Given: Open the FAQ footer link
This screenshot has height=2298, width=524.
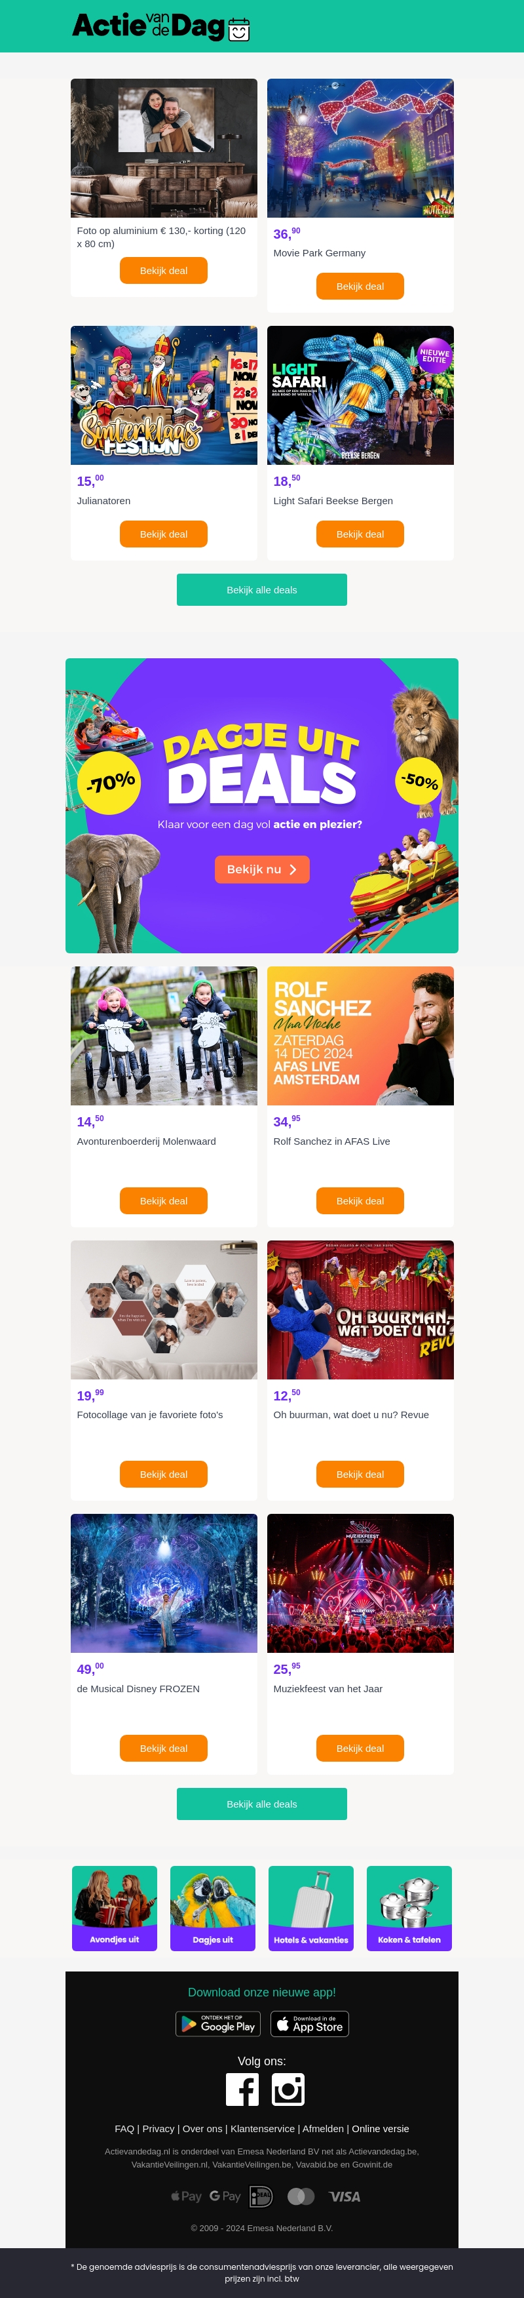Looking at the screenshot, I should pyautogui.click(x=124, y=2128).
